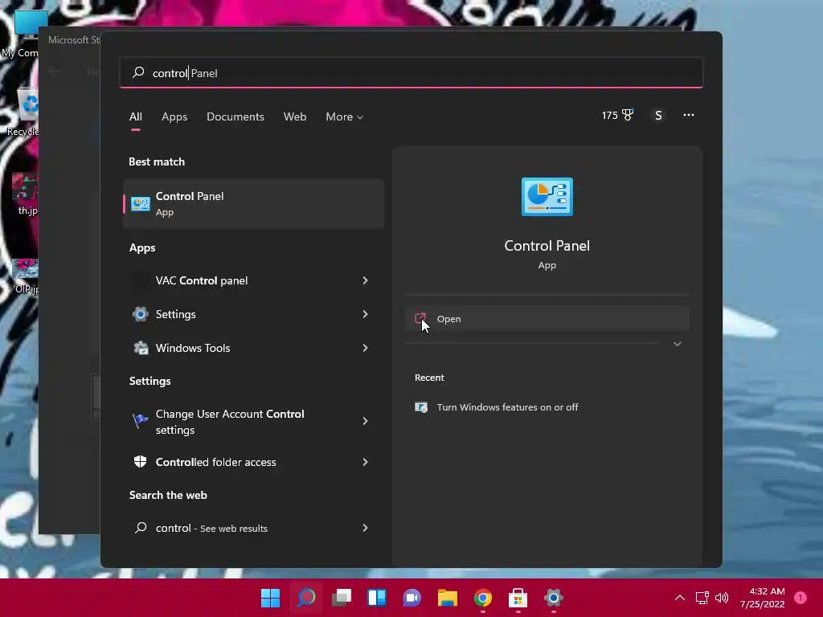Click inside the search text box
823x617 pixels.
click(x=411, y=73)
